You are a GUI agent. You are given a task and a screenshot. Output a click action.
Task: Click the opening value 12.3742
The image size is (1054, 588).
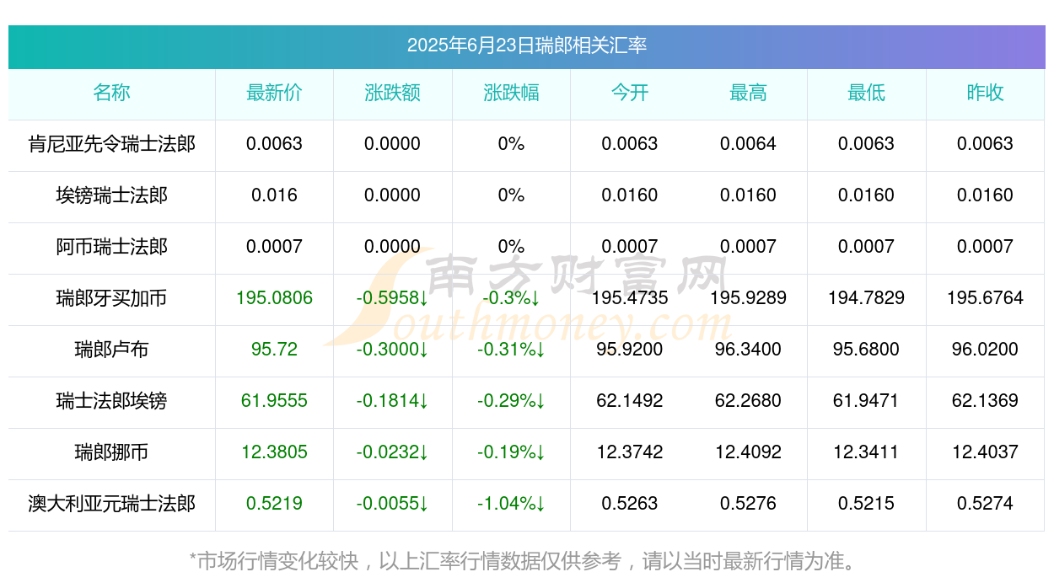(x=630, y=452)
